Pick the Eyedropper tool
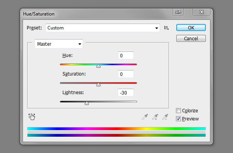Image resolution: width=233 pixels, height=153 pixels. coord(145,117)
